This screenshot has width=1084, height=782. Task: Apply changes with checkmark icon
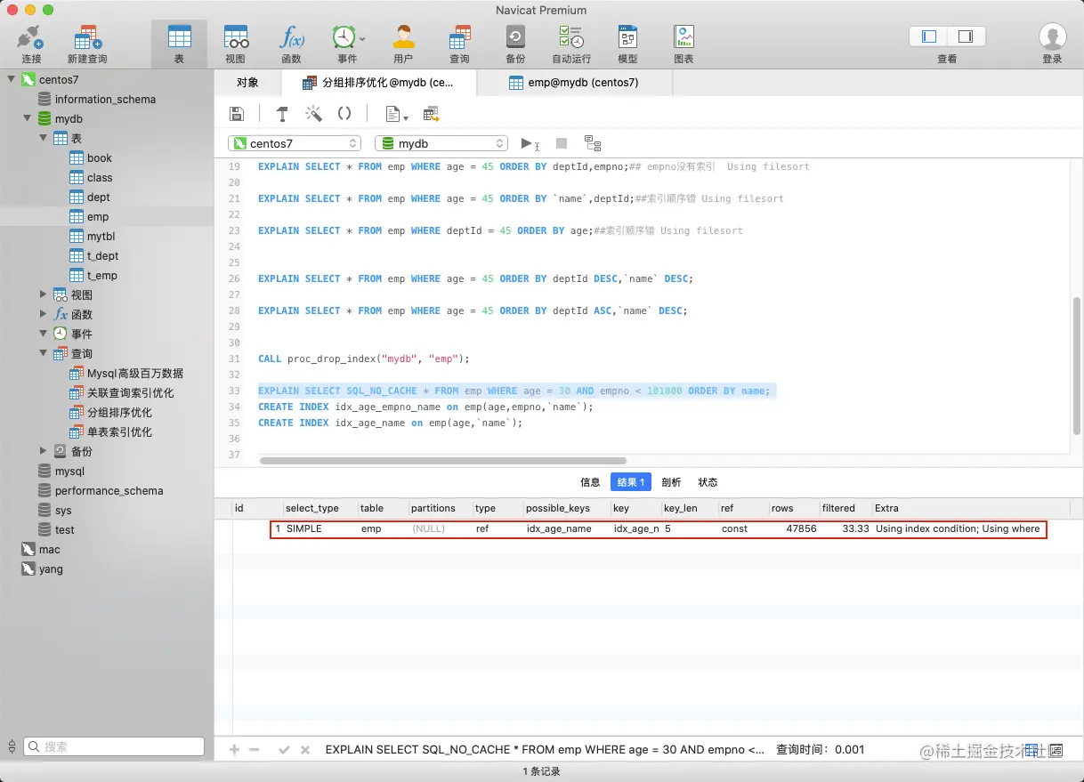click(x=284, y=750)
